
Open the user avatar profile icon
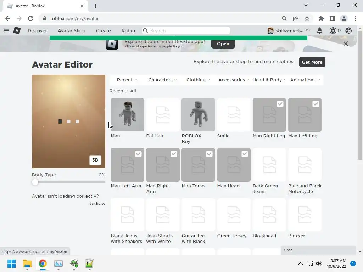270,30
